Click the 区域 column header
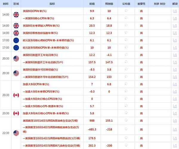 (16, 4)
